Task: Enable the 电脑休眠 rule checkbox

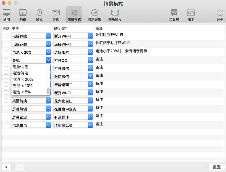Action: (x=6, y=36)
